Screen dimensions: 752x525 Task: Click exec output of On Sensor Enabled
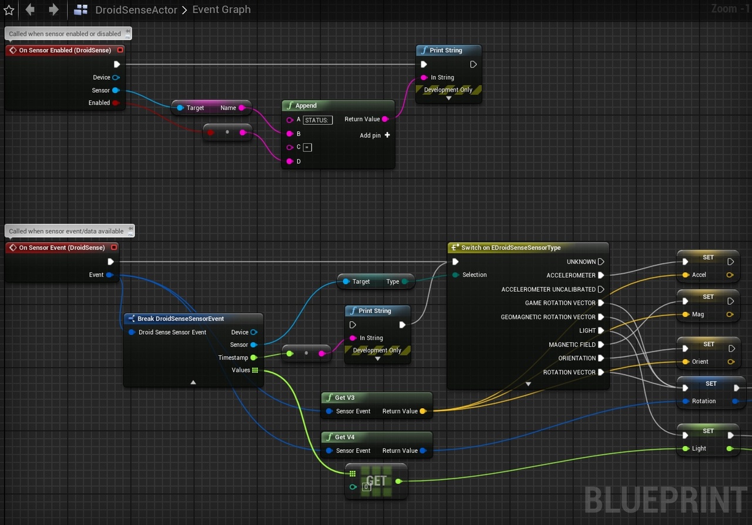click(117, 64)
